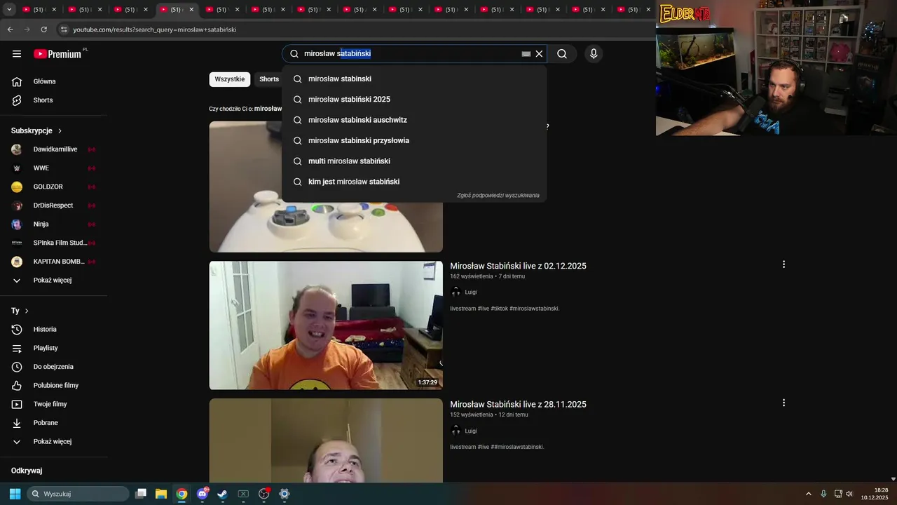This screenshot has height=505, width=897.
Task: Choose suggestion 'multi mirosław stabiński'
Action: pos(414,161)
